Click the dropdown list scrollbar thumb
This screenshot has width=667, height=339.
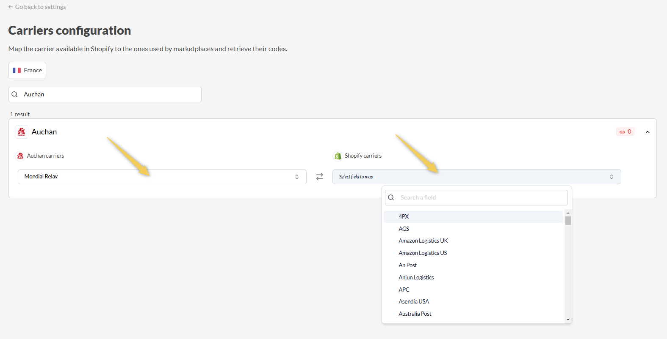pos(568,221)
